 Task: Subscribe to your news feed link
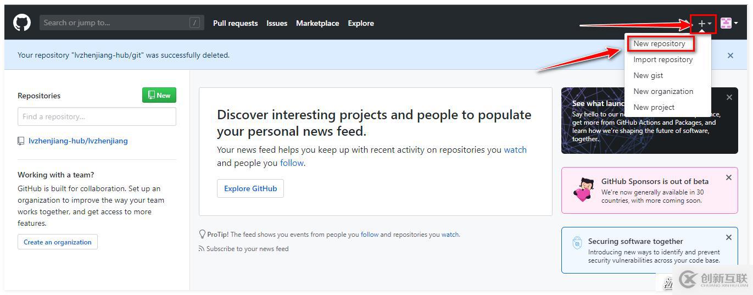(x=247, y=249)
